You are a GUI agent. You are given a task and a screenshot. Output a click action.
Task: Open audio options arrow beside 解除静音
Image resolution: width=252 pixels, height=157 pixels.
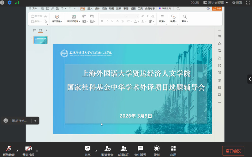coord(17,151)
